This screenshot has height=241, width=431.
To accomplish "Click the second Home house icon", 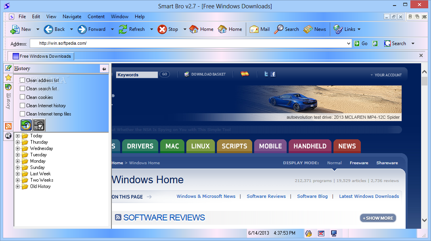I will pyautogui.click(x=222, y=29).
